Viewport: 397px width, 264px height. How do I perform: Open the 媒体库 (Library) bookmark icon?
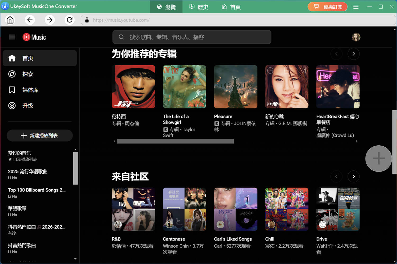click(x=12, y=90)
